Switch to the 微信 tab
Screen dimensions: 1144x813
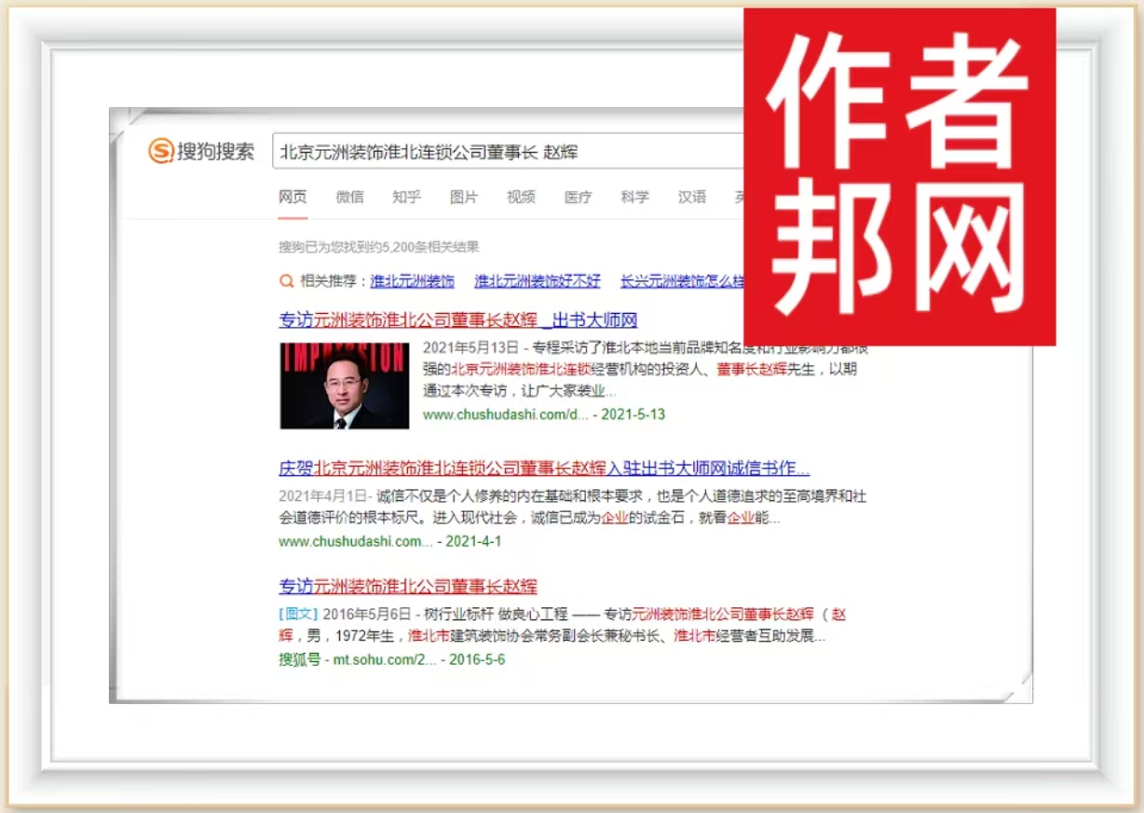click(x=349, y=197)
